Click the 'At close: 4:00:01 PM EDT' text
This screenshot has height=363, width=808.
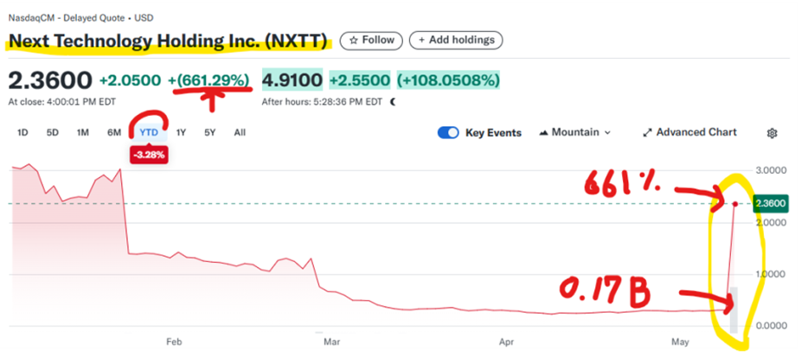61,102
